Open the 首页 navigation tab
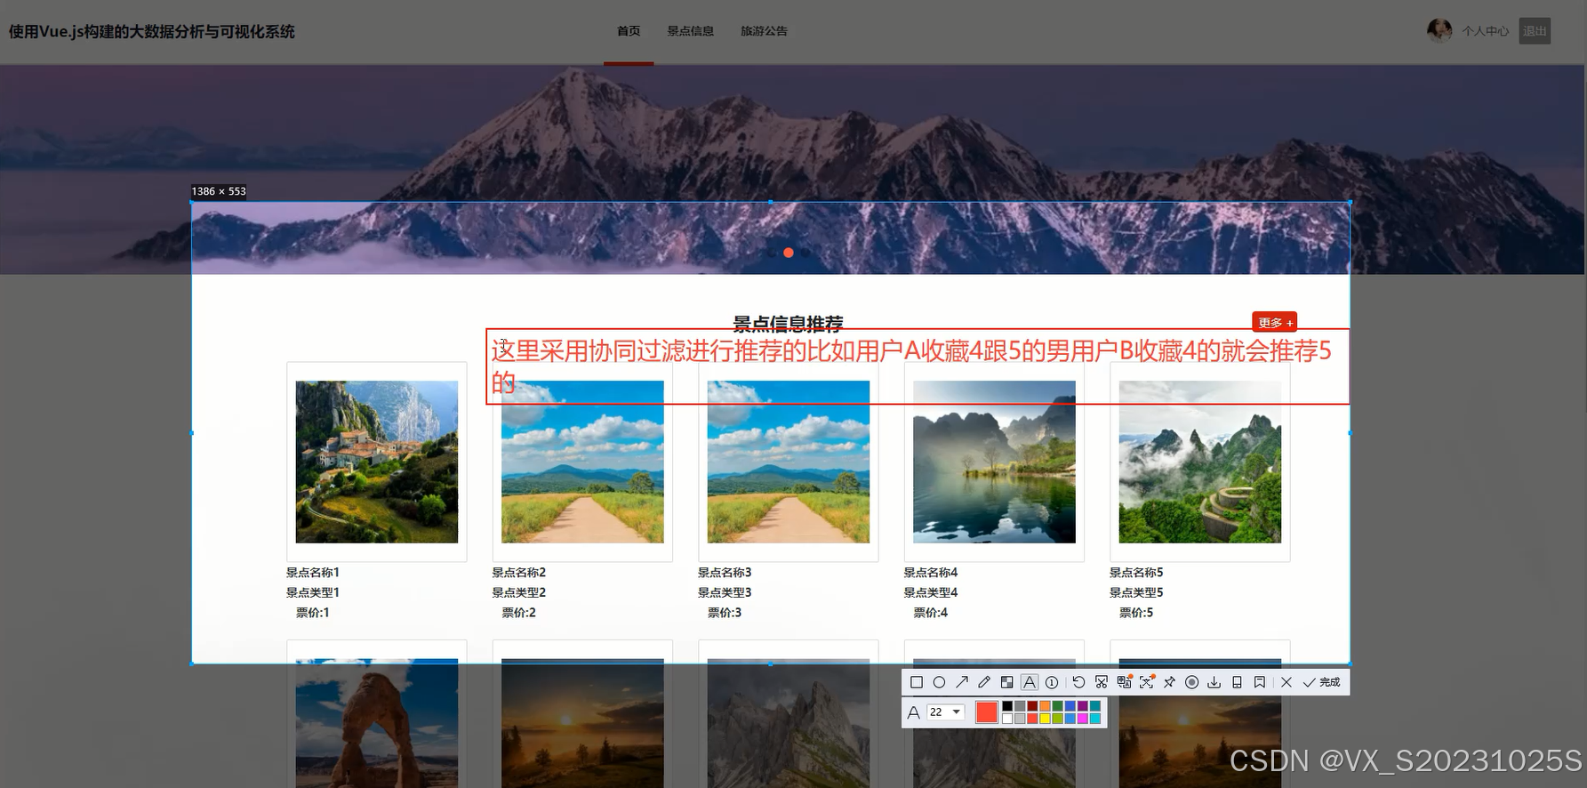This screenshot has height=788, width=1587. (629, 31)
